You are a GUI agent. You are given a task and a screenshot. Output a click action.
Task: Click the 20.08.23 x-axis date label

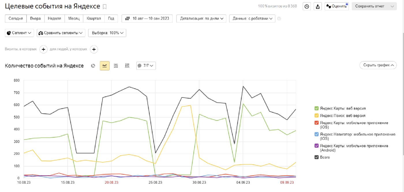[111, 182]
